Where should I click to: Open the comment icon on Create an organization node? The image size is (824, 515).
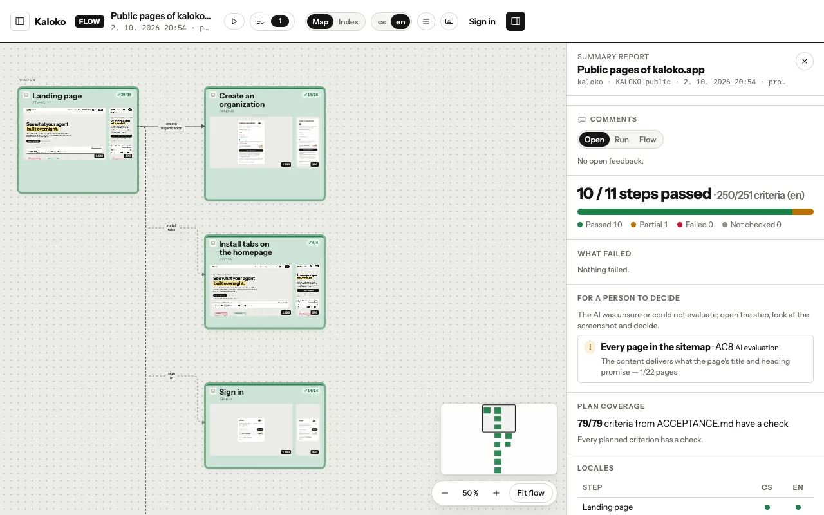tap(214, 95)
